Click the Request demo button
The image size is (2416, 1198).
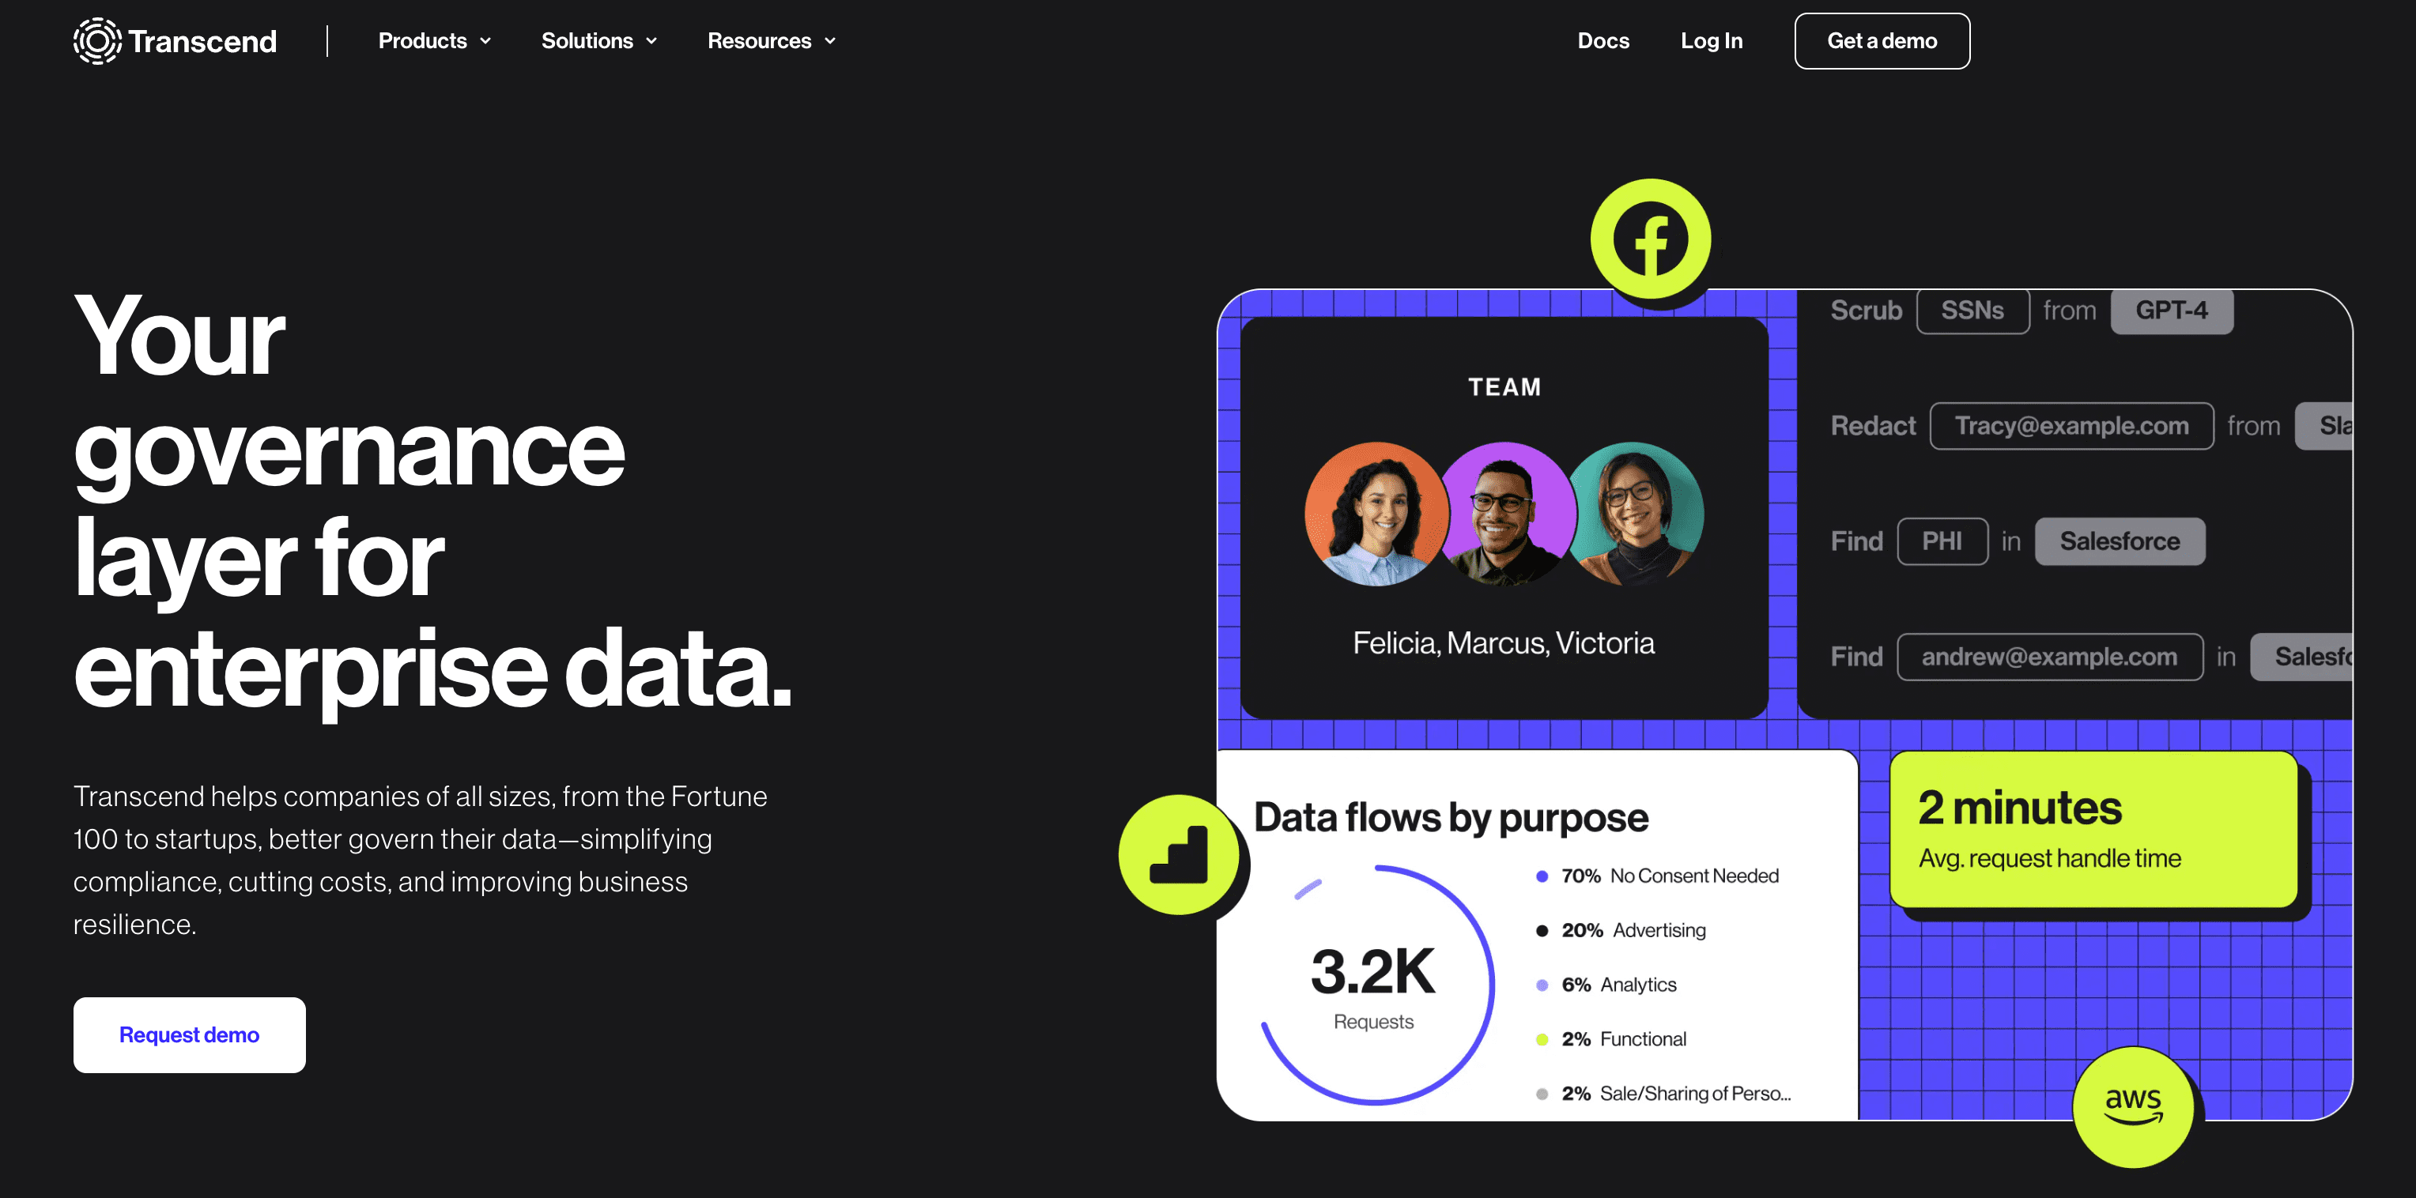click(190, 1034)
